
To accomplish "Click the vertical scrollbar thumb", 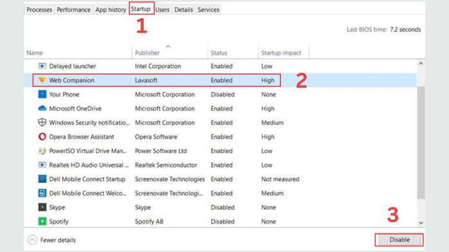I will coord(421,142).
